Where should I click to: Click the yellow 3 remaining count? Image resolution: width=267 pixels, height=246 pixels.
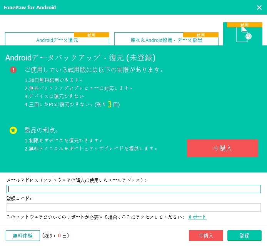pyautogui.click(x=110, y=104)
